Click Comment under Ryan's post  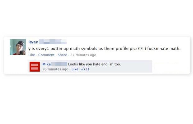(x=46, y=55)
